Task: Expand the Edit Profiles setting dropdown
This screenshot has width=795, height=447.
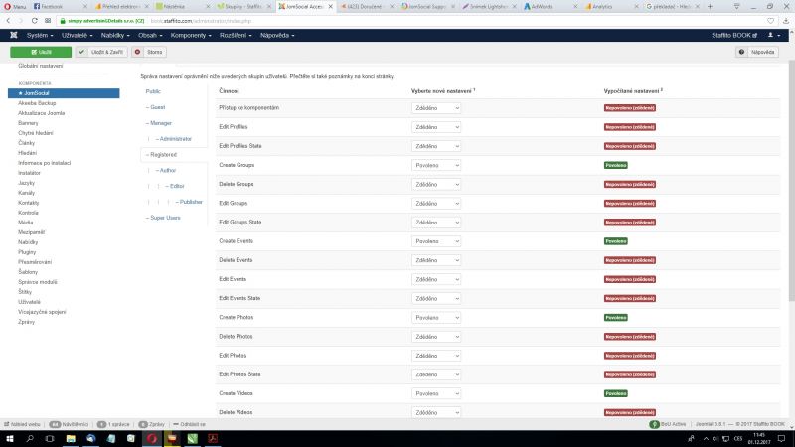Action: (x=436, y=126)
